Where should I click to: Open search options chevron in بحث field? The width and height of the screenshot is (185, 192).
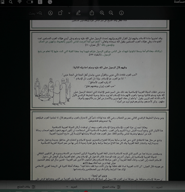tap(38, 13)
